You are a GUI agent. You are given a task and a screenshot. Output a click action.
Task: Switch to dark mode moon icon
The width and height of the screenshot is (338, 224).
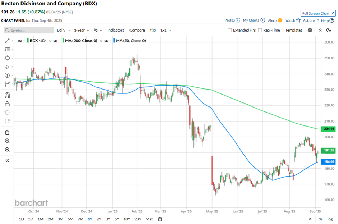[x=329, y=30]
